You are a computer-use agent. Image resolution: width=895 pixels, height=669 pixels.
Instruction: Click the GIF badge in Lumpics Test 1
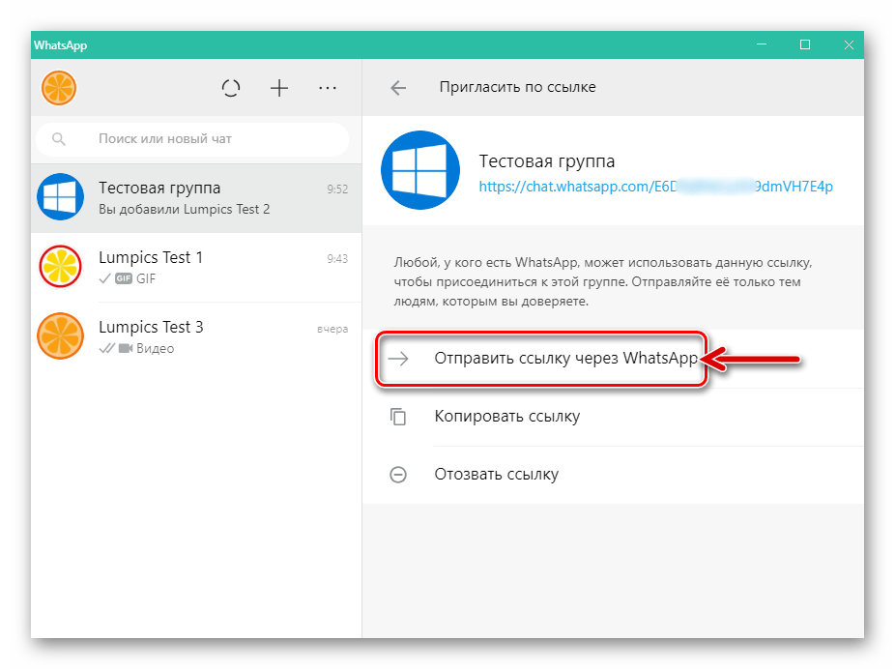[x=124, y=278]
